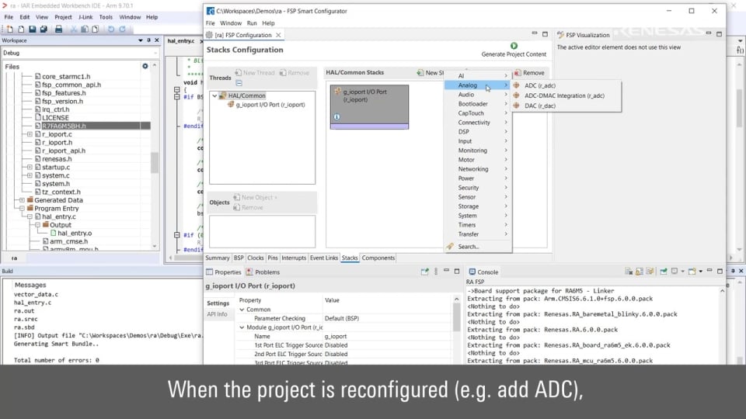746x419 pixels.
Task: Switch to the Components tab
Action: pos(378,258)
